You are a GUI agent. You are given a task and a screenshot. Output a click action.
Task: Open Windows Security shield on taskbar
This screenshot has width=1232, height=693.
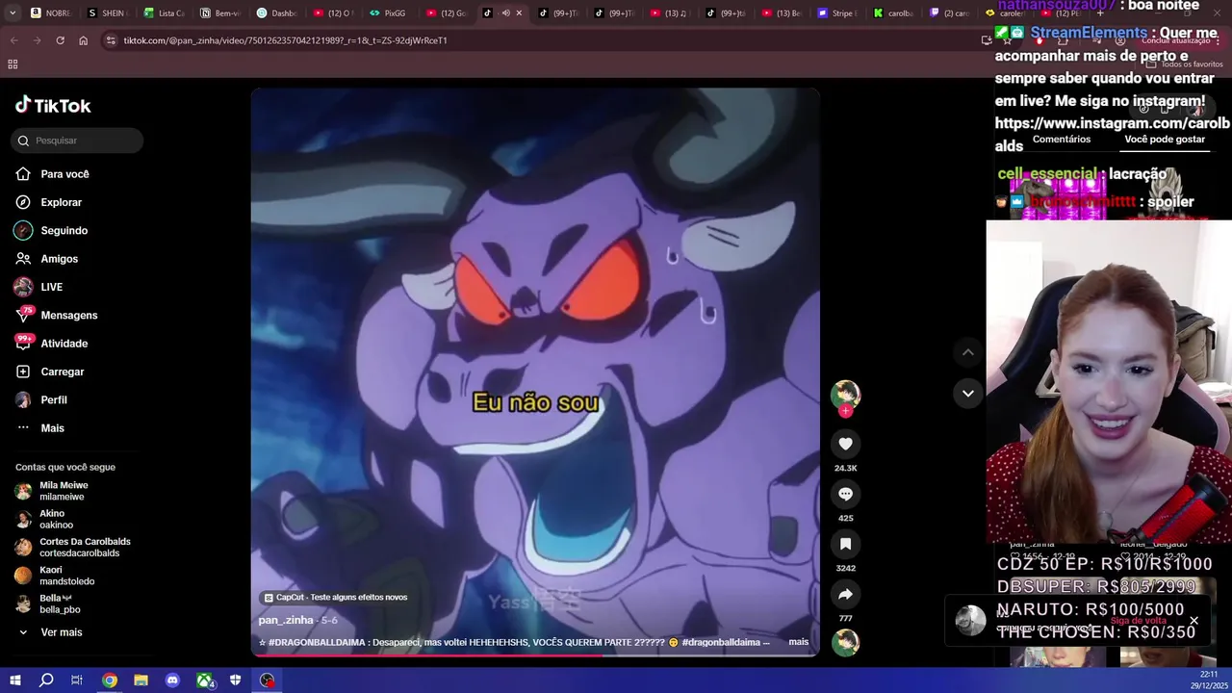point(236,680)
